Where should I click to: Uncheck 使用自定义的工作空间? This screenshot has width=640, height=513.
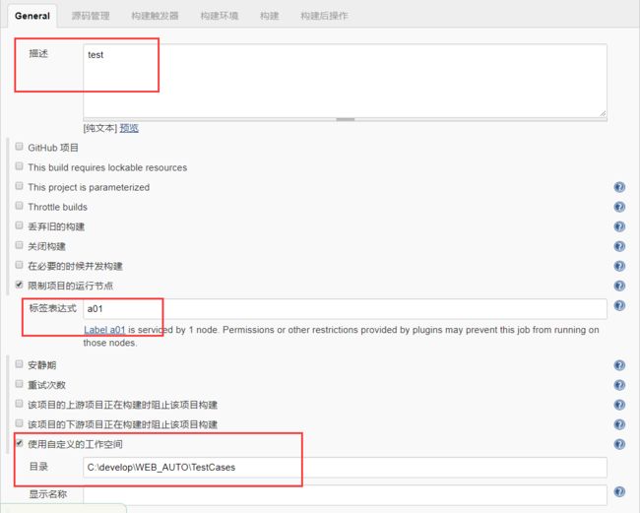(x=19, y=442)
